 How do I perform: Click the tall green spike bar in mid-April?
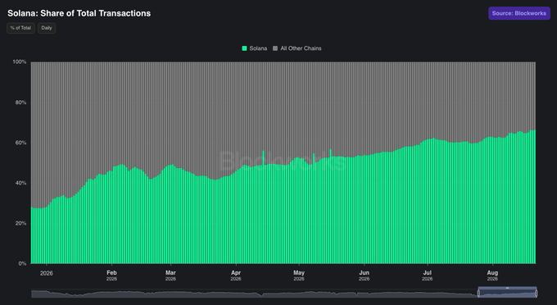pos(263,207)
